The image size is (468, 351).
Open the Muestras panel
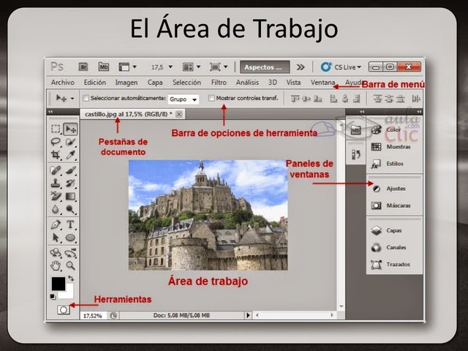(391, 146)
